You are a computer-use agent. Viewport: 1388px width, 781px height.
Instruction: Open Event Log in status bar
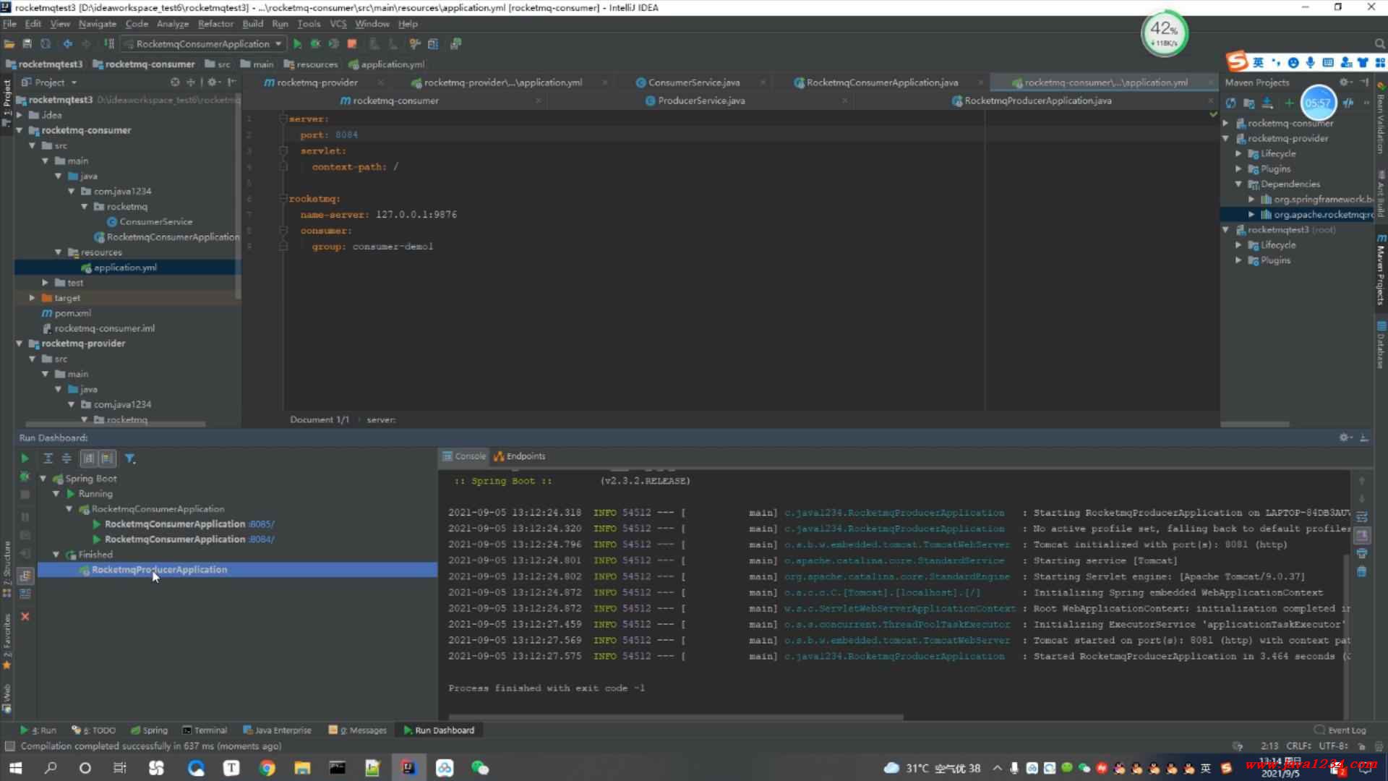tap(1340, 730)
